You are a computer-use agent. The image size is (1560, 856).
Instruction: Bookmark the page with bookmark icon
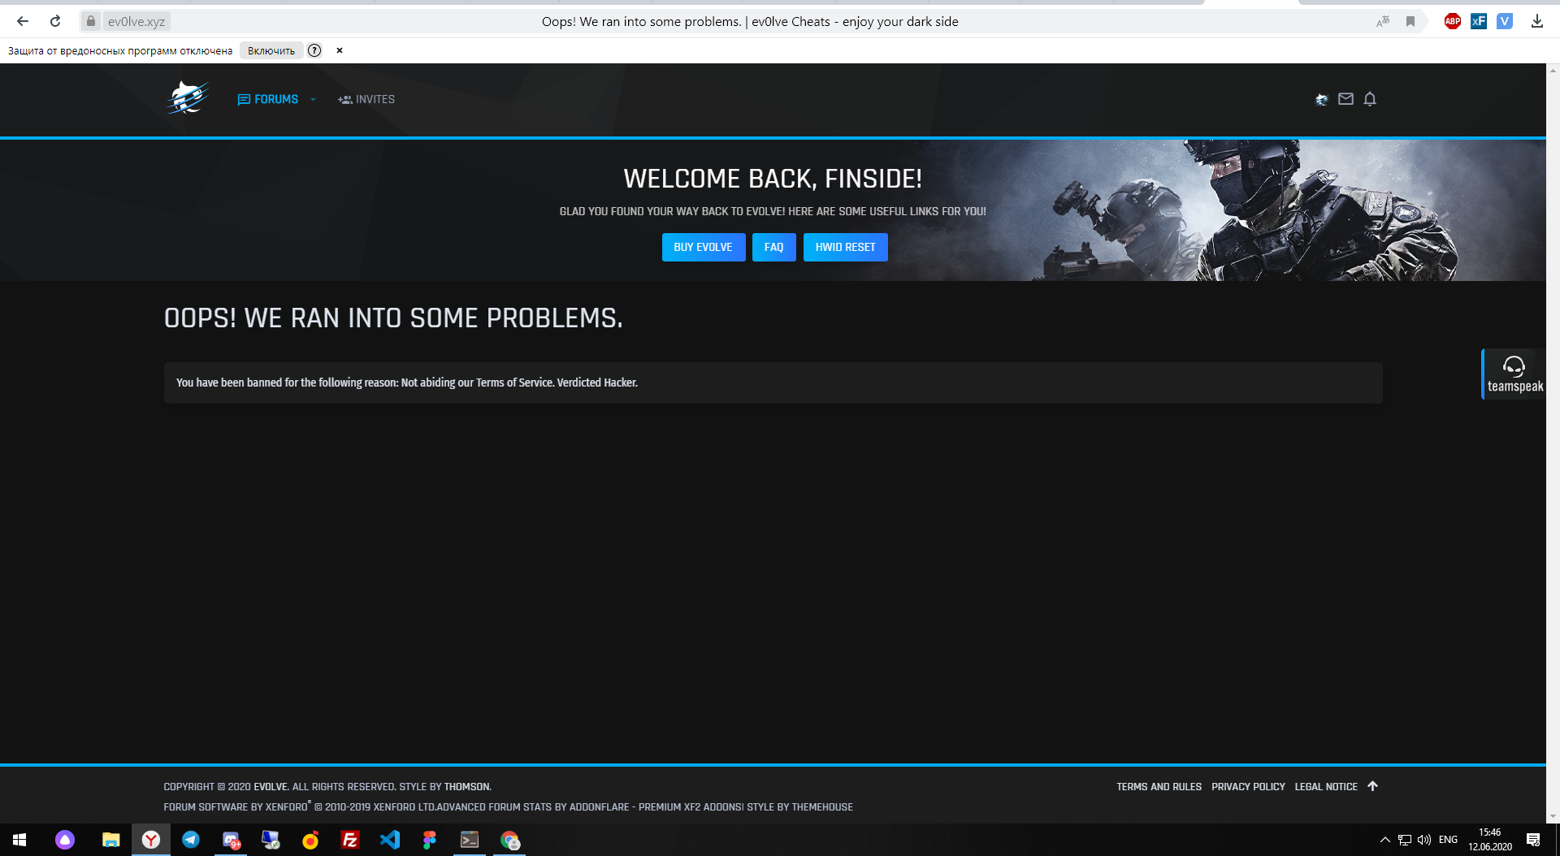[x=1410, y=21]
